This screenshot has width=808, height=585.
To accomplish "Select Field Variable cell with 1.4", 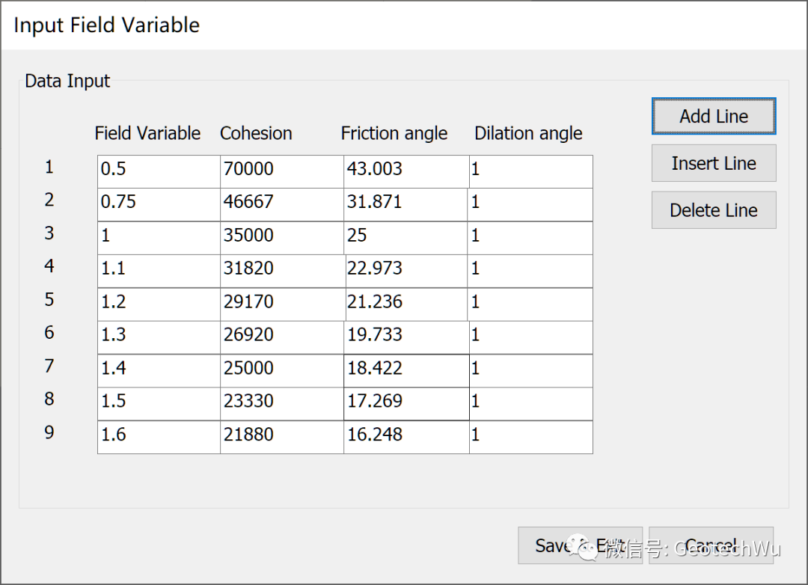I will point(159,371).
